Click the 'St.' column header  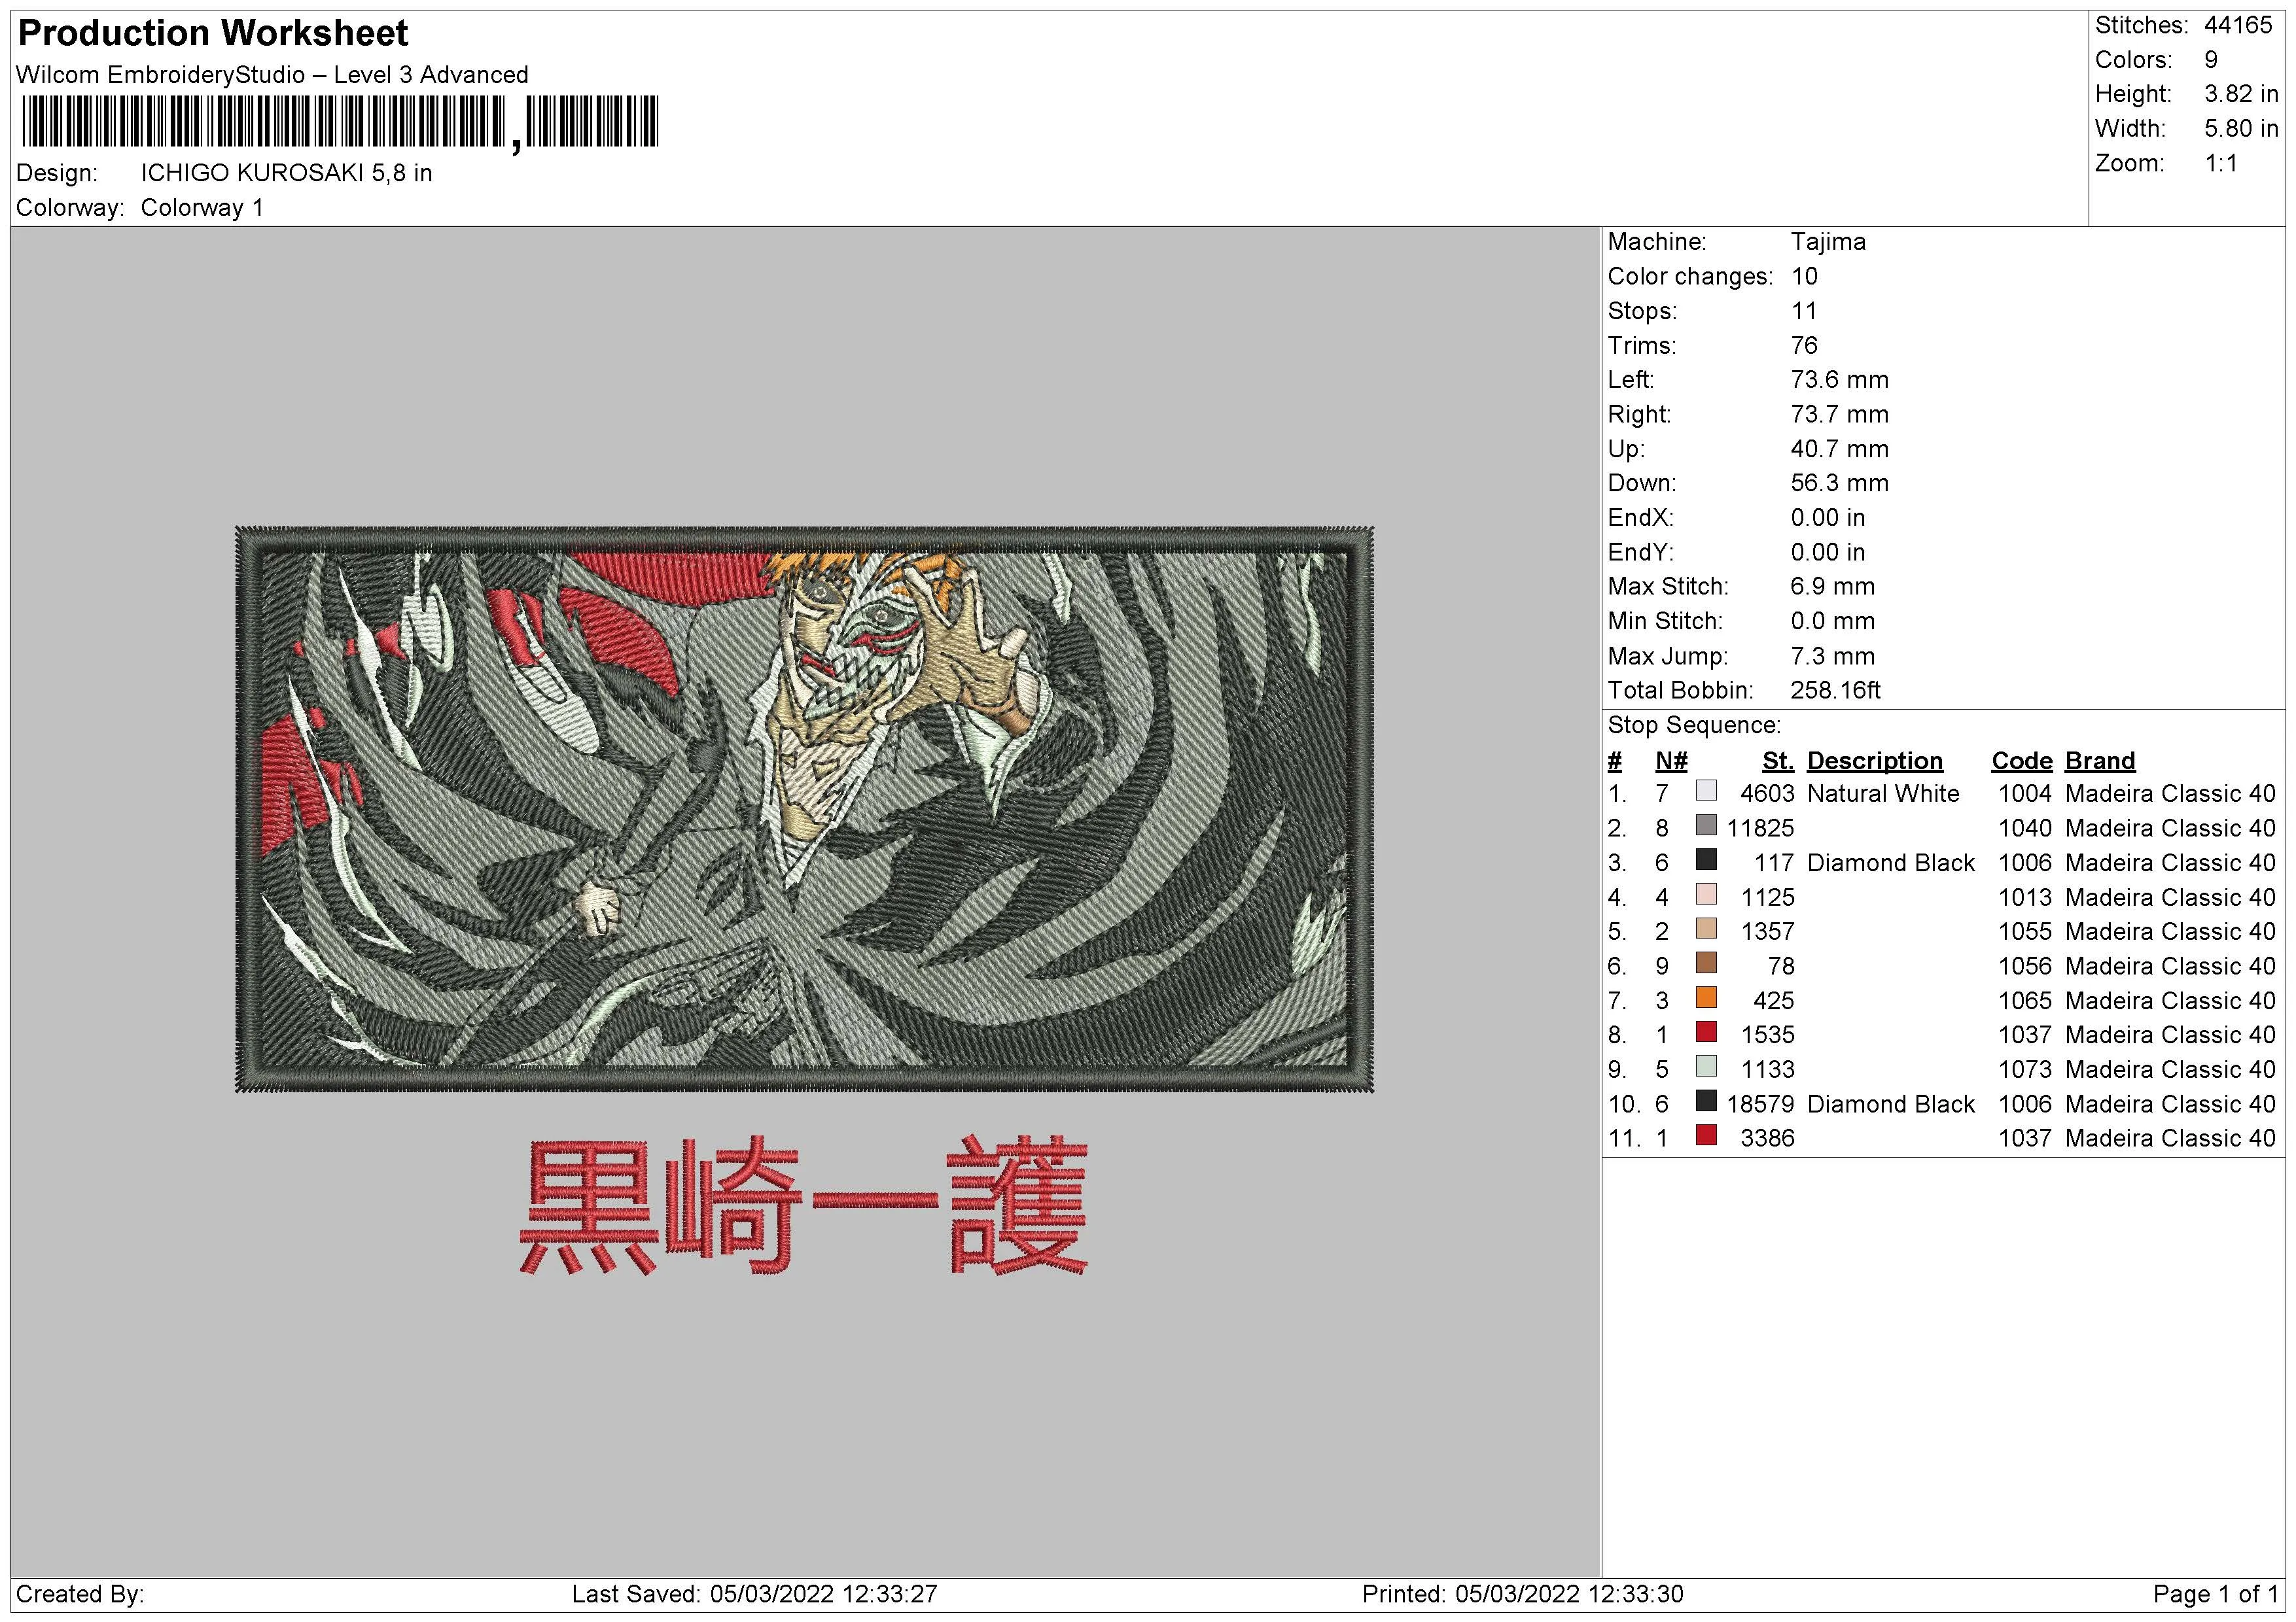pyautogui.click(x=1777, y=761)
